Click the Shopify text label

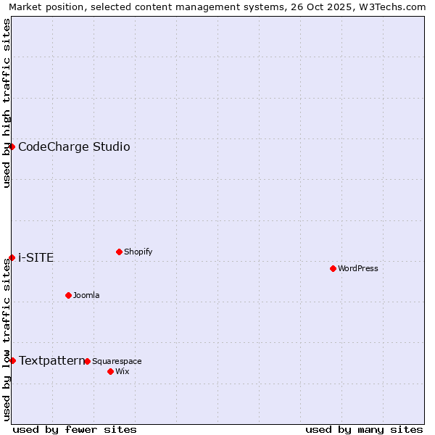[x=138, y=252]
